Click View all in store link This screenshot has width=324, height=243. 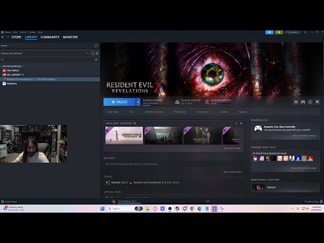pyautogui.click(x=232, y=148)
